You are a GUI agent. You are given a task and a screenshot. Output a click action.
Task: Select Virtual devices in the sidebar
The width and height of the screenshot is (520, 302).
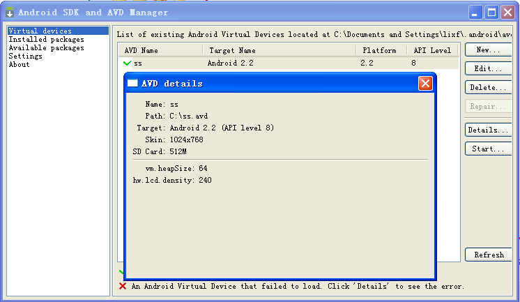tap(58, 31)
